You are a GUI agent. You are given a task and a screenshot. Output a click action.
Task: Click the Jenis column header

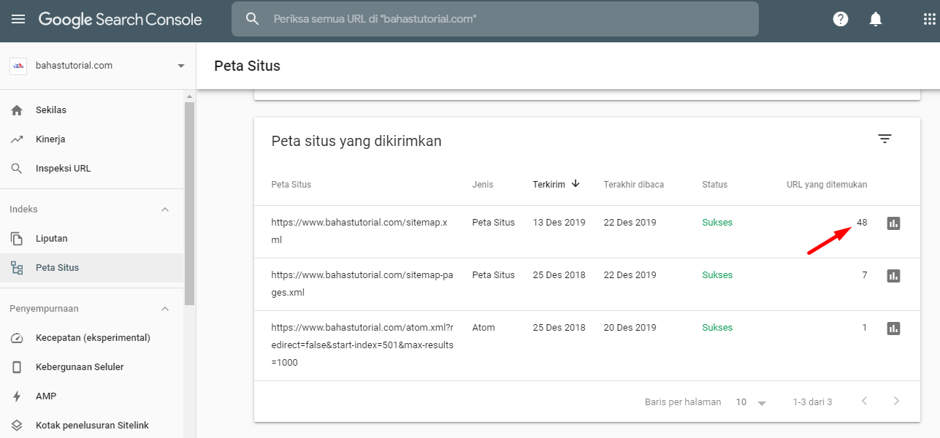click(x=482, y=185)
